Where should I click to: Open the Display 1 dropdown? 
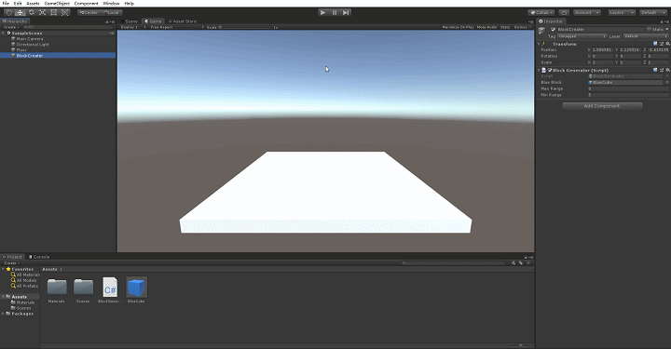tap(133, 27)
